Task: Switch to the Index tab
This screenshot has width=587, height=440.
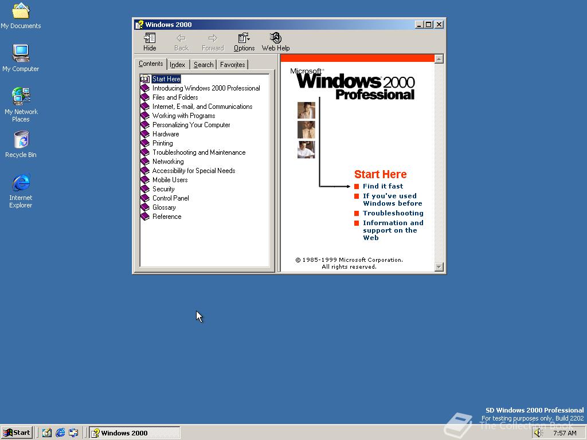Action: click(178, 65)
